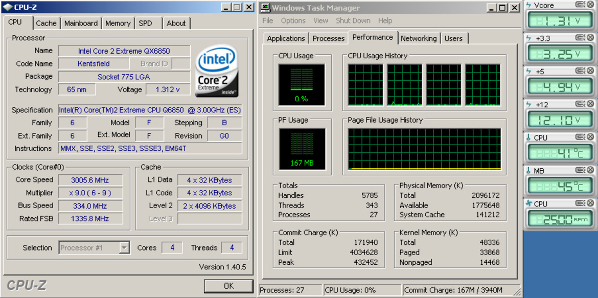Open settings icon on CPU temperature monitor
The width and height of the screenshot is (598, 298).
tap(580, 137)
